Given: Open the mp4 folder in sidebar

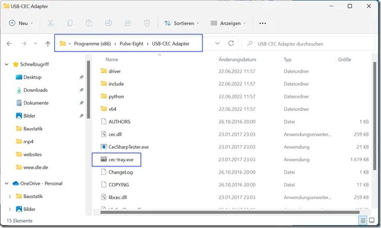Looking at the screenshot, I should (28, 142).
